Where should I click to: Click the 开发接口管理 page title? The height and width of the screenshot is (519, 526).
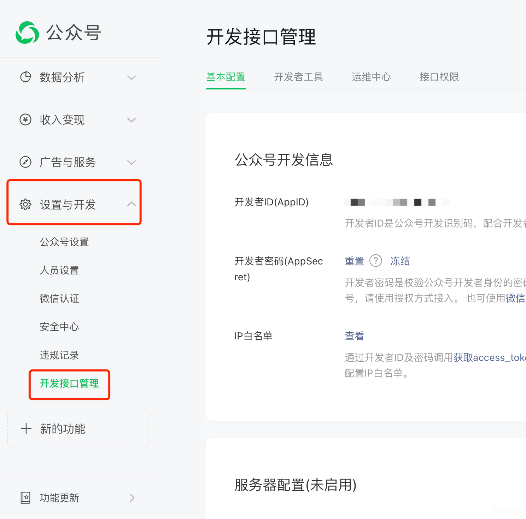[261, 37]
